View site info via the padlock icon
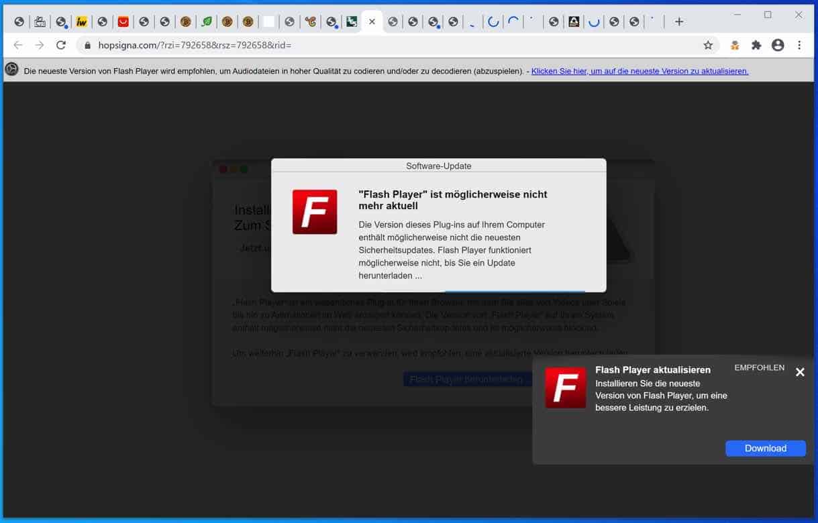818x523 pixels. coord(87,46)
